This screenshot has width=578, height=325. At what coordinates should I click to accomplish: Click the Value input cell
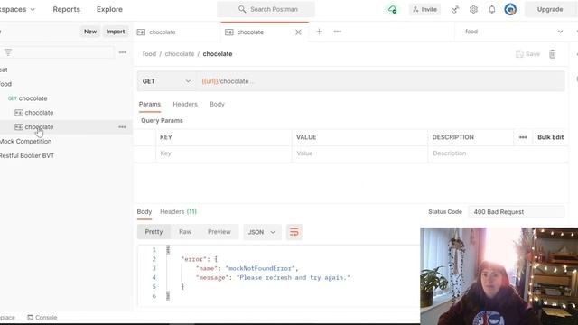pos(359,153)
